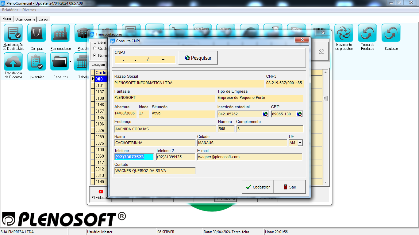
Task: Open the Diversos menu
Action: click(x=29, y=10)
